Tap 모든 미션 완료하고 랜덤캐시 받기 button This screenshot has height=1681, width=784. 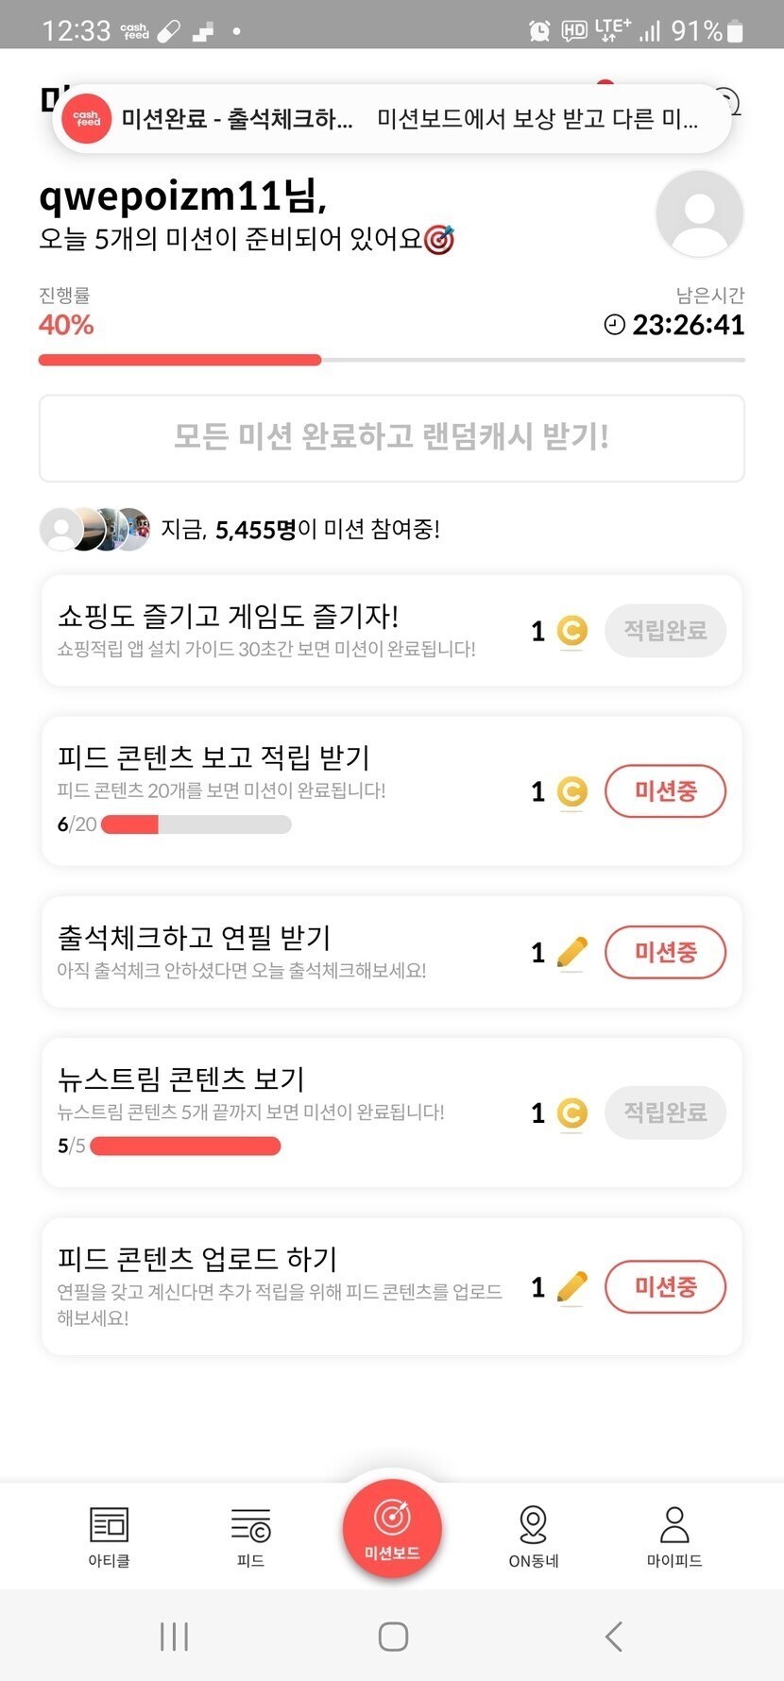[392, 437]
